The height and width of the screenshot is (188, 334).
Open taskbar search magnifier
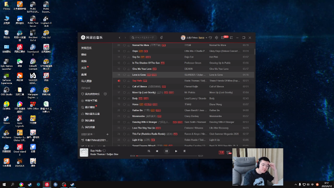tap(13, 185)
